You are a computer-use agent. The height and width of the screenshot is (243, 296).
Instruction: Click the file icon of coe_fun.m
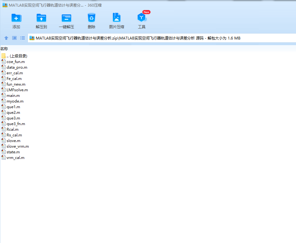3,61
